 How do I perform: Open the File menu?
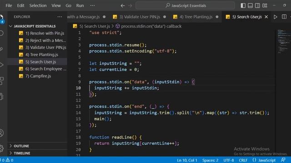(x=9, y=5)
